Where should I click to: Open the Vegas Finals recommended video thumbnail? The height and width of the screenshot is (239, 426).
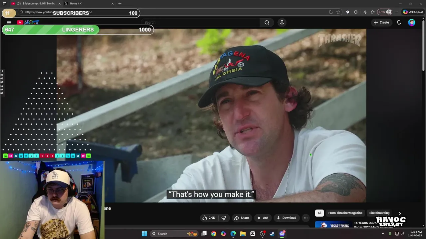[x=333, y=225]
